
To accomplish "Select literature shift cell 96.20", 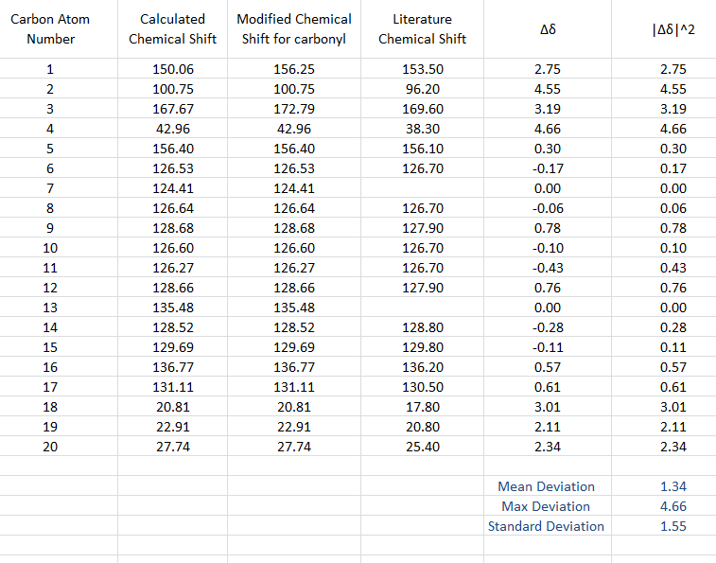I will (x=422, y=89).
